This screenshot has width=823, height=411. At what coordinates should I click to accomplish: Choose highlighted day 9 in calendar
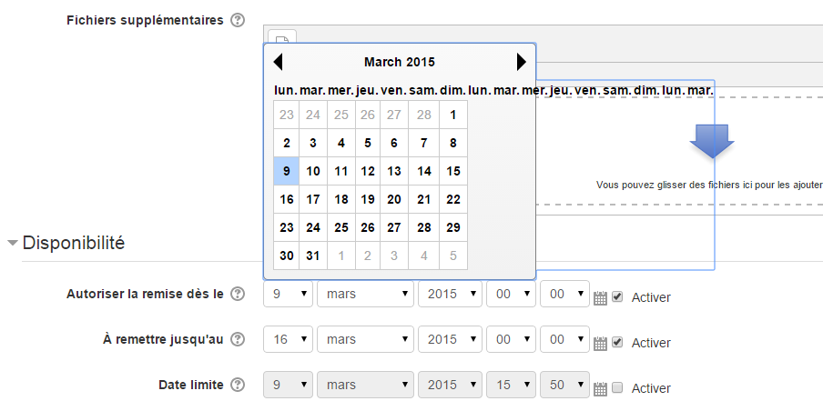(x=287, y=171)
